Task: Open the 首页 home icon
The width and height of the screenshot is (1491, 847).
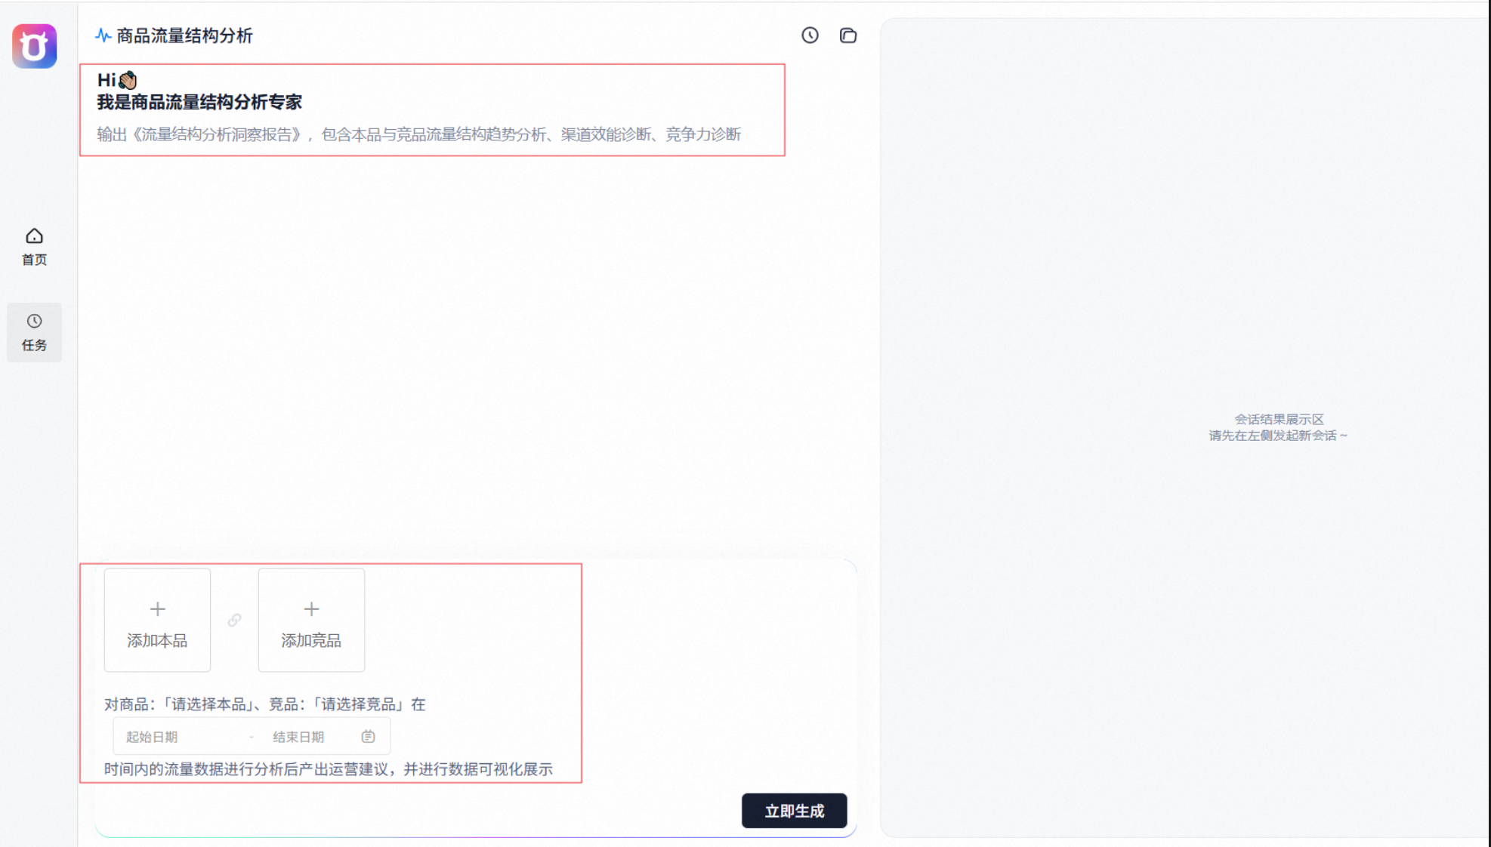Action: 34,236
